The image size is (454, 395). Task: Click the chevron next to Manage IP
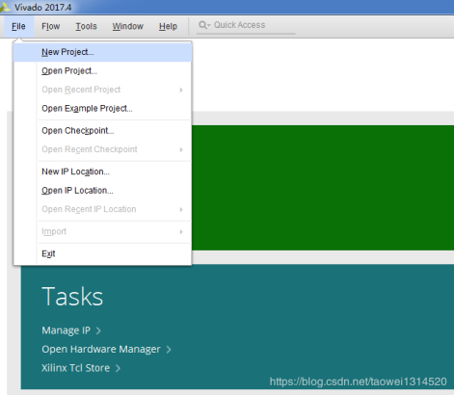pyautogui.click(x=98, y=330)
